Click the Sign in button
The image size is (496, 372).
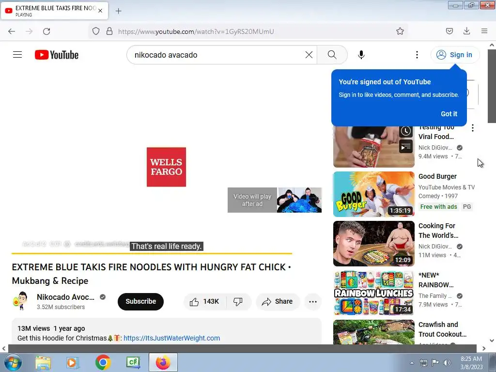[x=455, y=55]
